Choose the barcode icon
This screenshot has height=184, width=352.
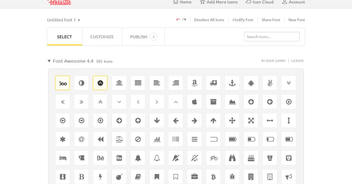coord(176,139)
